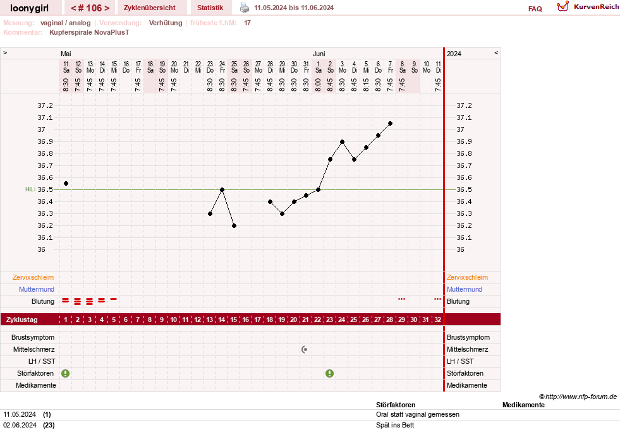Click the temperature point on May 29 at 36.3
Screen dimensions: 620x442
(282, 213)
